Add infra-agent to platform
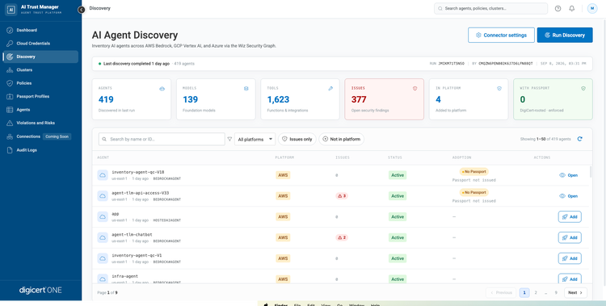Screen dimensions: 606x306 (x=570, y=279)
